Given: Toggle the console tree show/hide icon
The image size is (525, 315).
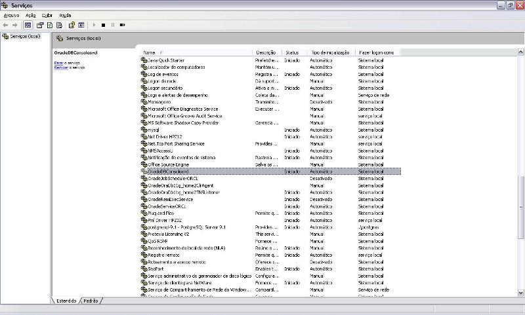Looking at the screenshot, I should 28,25.
